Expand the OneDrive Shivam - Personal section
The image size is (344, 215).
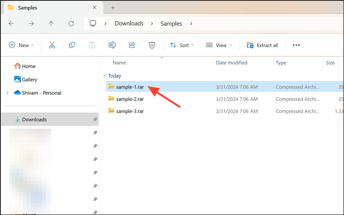point(8,93)
